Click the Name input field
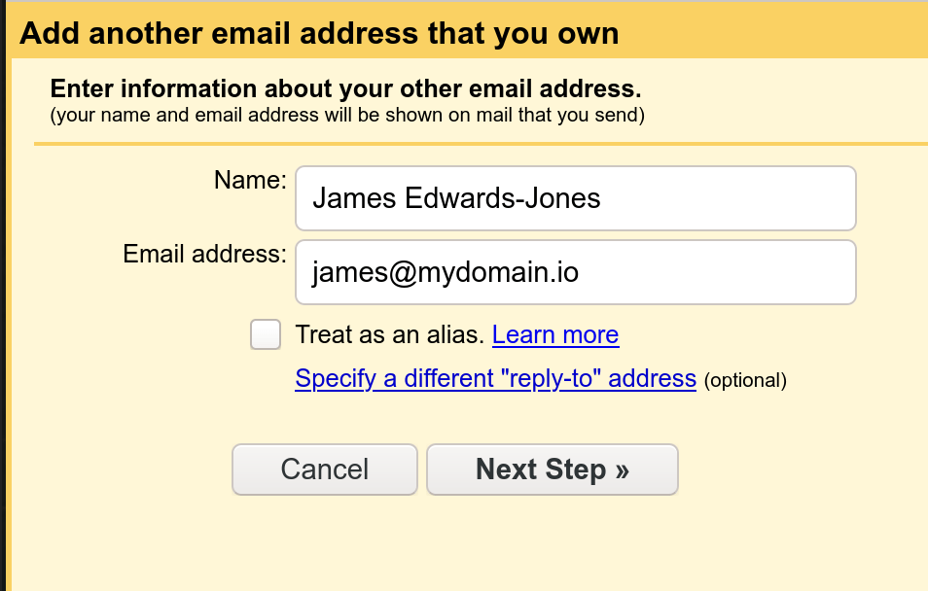Screen dimensions: 928x591 (x=575, y=198)
